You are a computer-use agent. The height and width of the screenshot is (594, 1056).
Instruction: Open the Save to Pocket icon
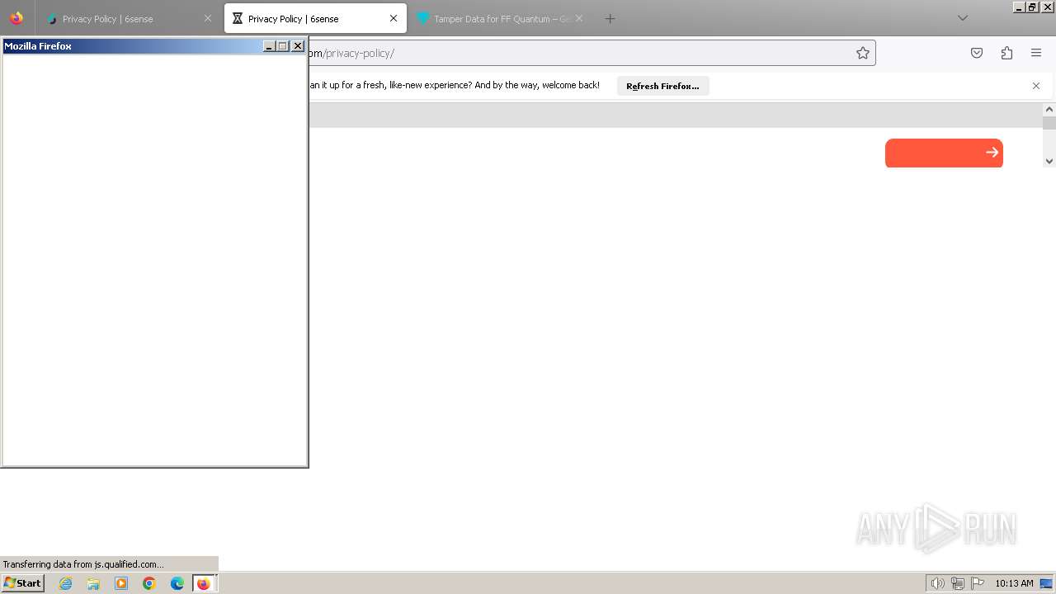point(977,53)
